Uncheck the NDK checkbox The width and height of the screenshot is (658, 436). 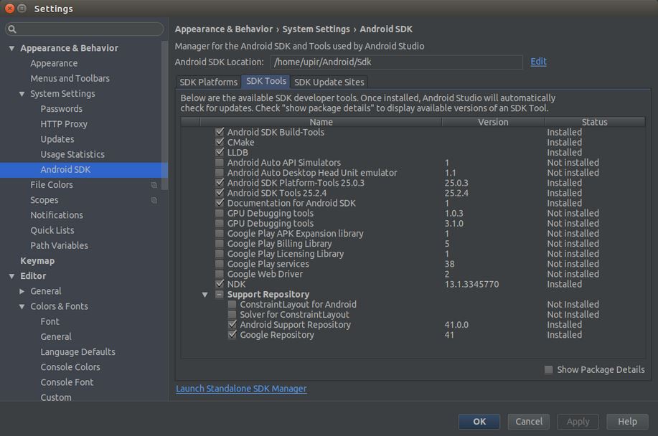pos(220,284)
